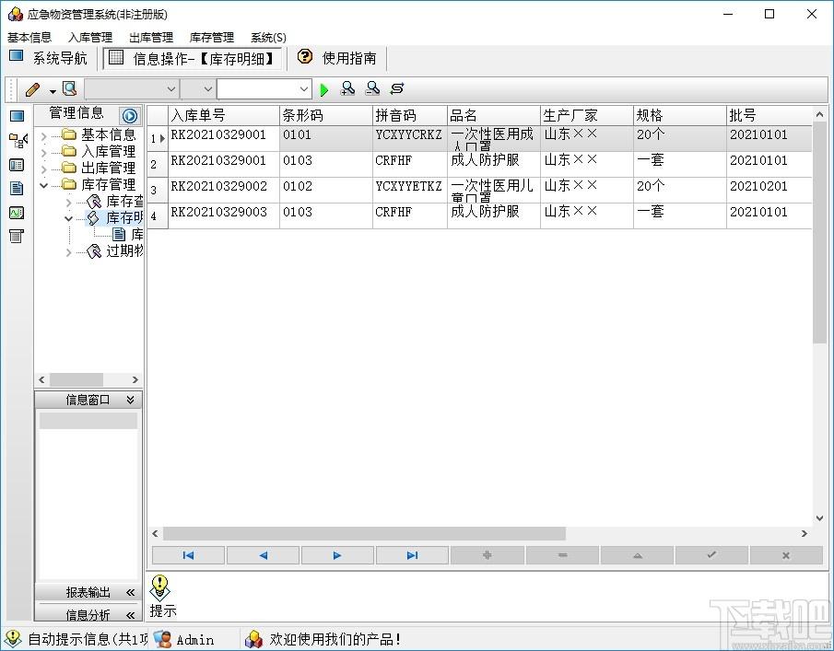Click the green run query arrow
The image size is (834, 651).
click(323, 90)
